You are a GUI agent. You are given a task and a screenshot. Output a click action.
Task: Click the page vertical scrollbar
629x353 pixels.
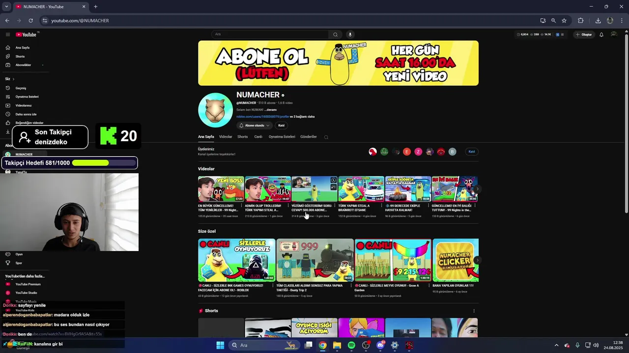click(x=626, y=123)
